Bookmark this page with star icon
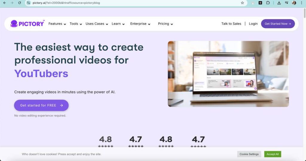Image resolution: width=306 pixels, height=161 pixels. (x=242, y=3)
